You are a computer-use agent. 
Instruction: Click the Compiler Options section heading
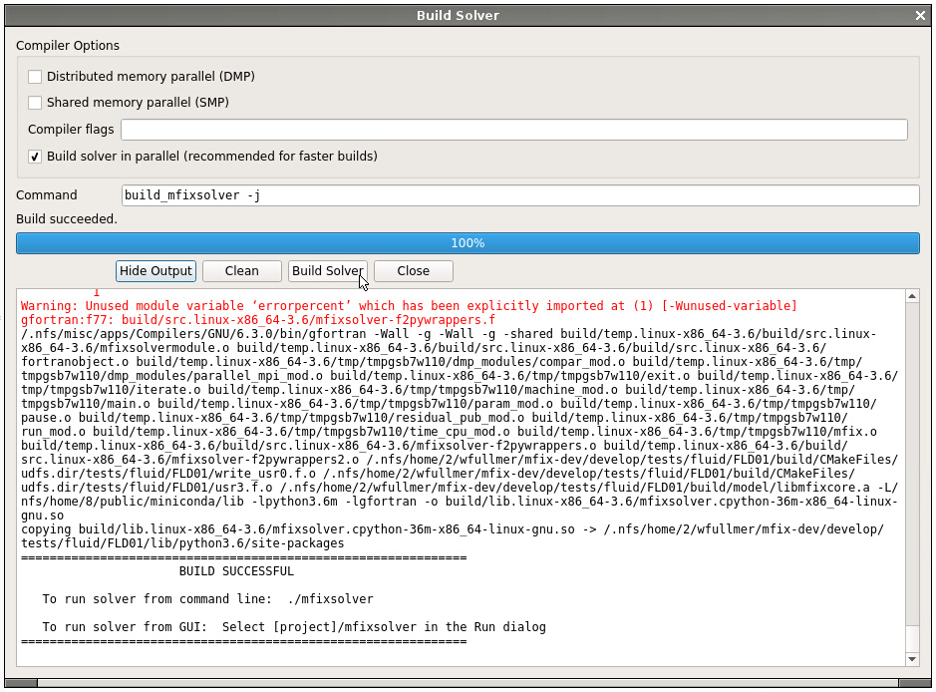[x=68, y=46]
